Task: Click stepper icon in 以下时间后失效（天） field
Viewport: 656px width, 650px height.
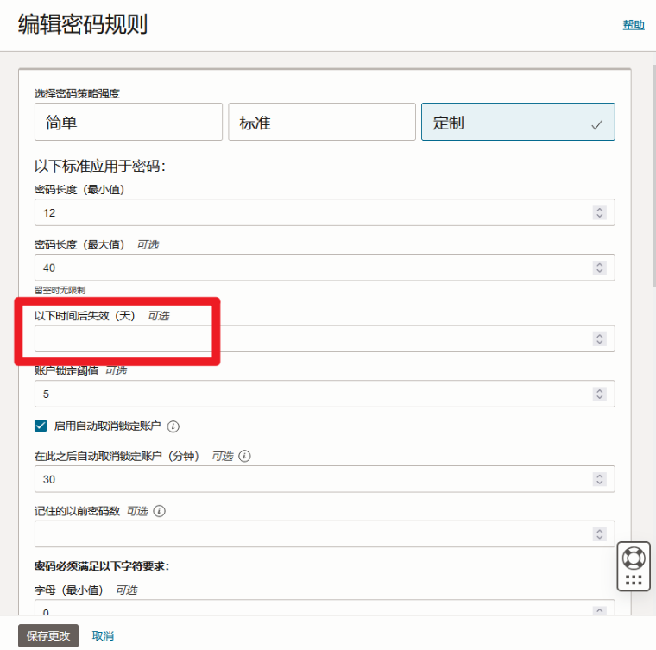Action: click(599, 339)
